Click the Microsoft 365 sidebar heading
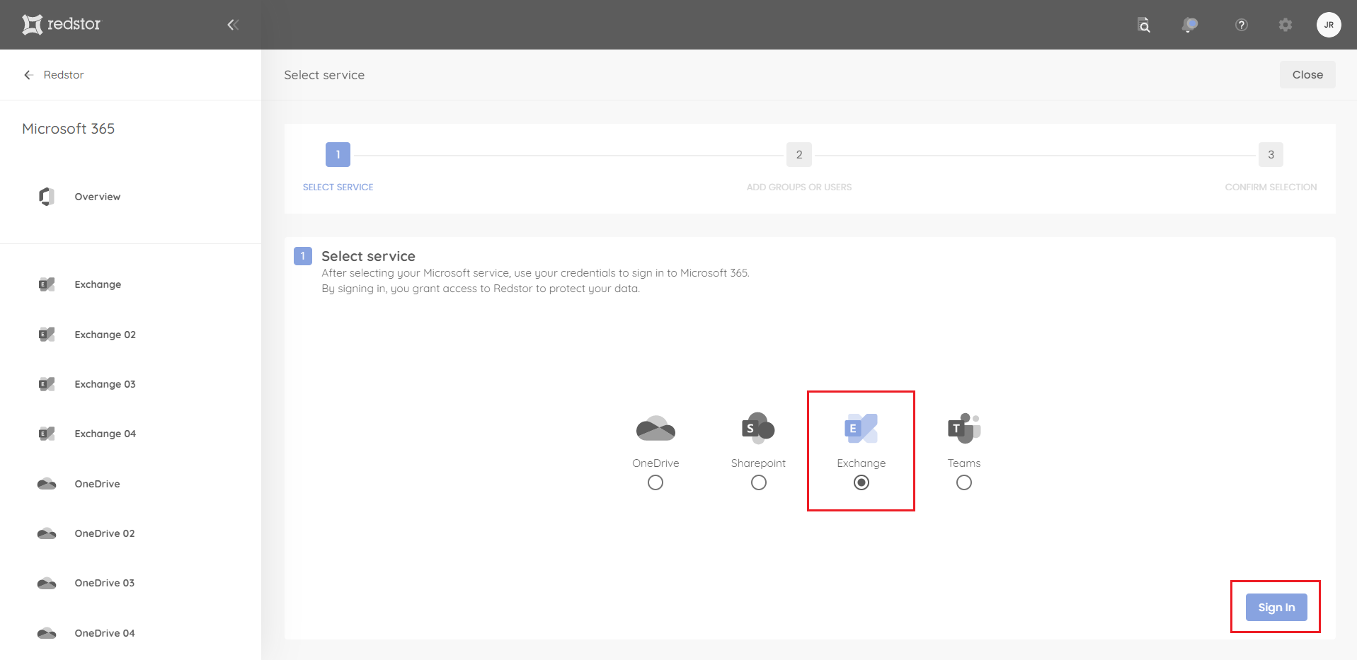The width and height of the screenshot is (1357, 660). 68,129
